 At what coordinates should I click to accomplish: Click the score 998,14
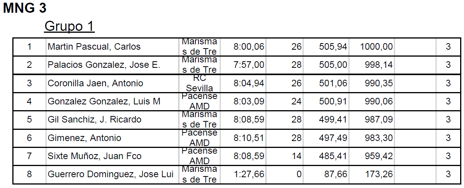pyautogui.click(x=379, y=65)
